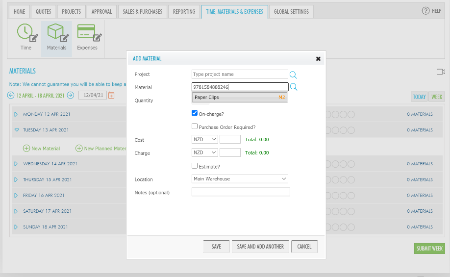Image resolution: width=450 pixels, height=277 pixels.
Task: Click the Submit Week button
Action: [429, 249]
